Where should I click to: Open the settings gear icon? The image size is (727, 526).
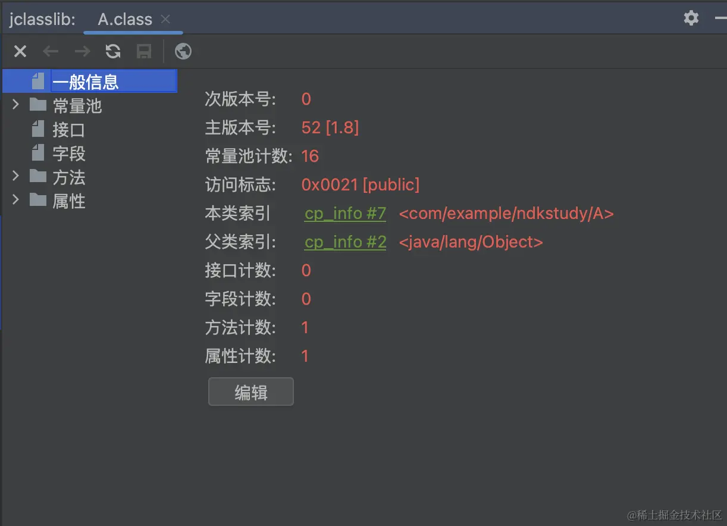(691, 18)
